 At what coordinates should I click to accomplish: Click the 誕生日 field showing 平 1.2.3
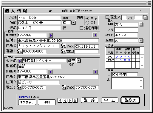pyautogui.click(x=126, y=35)
